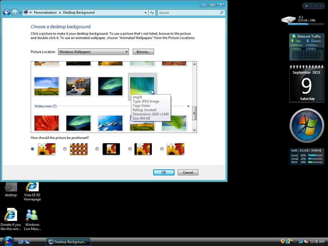Select the center position radio button

coord(97,149)
